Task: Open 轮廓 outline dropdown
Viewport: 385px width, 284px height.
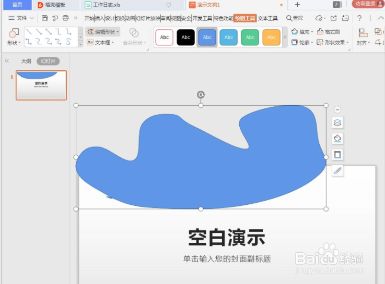Action: click(302, 43)
